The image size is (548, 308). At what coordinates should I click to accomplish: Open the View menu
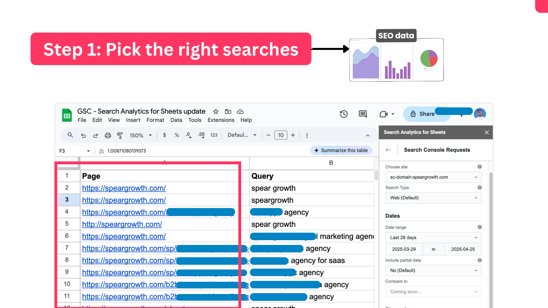pyautogui.click(x=114, y=120)
